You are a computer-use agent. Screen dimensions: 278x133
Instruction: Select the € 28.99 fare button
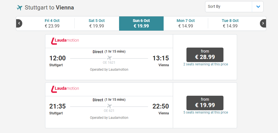point(205,55)
